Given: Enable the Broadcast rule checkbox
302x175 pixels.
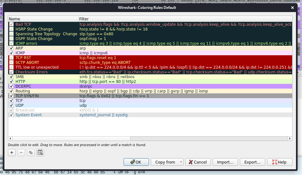Looking at the screenshot, I should (11, 110).
